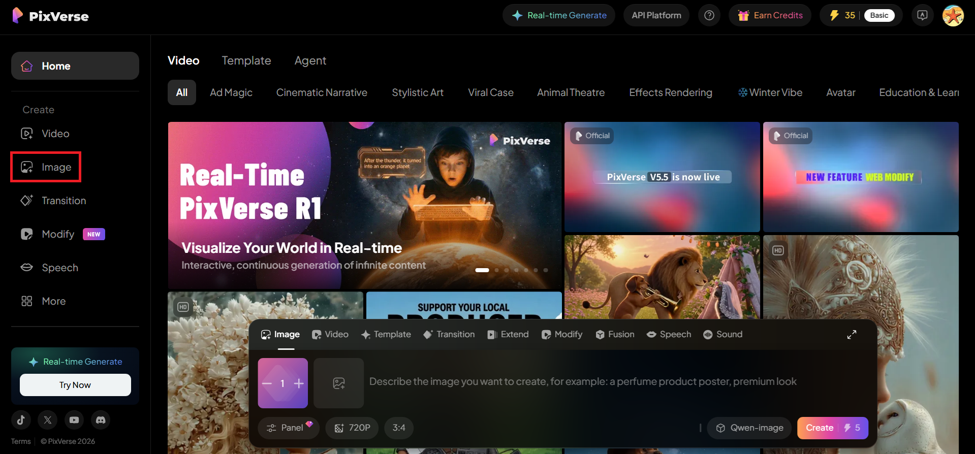Open the Support Your Local video thumbnail
The image size is (975, 454).
pyautogui.click(x=464, y=305)
